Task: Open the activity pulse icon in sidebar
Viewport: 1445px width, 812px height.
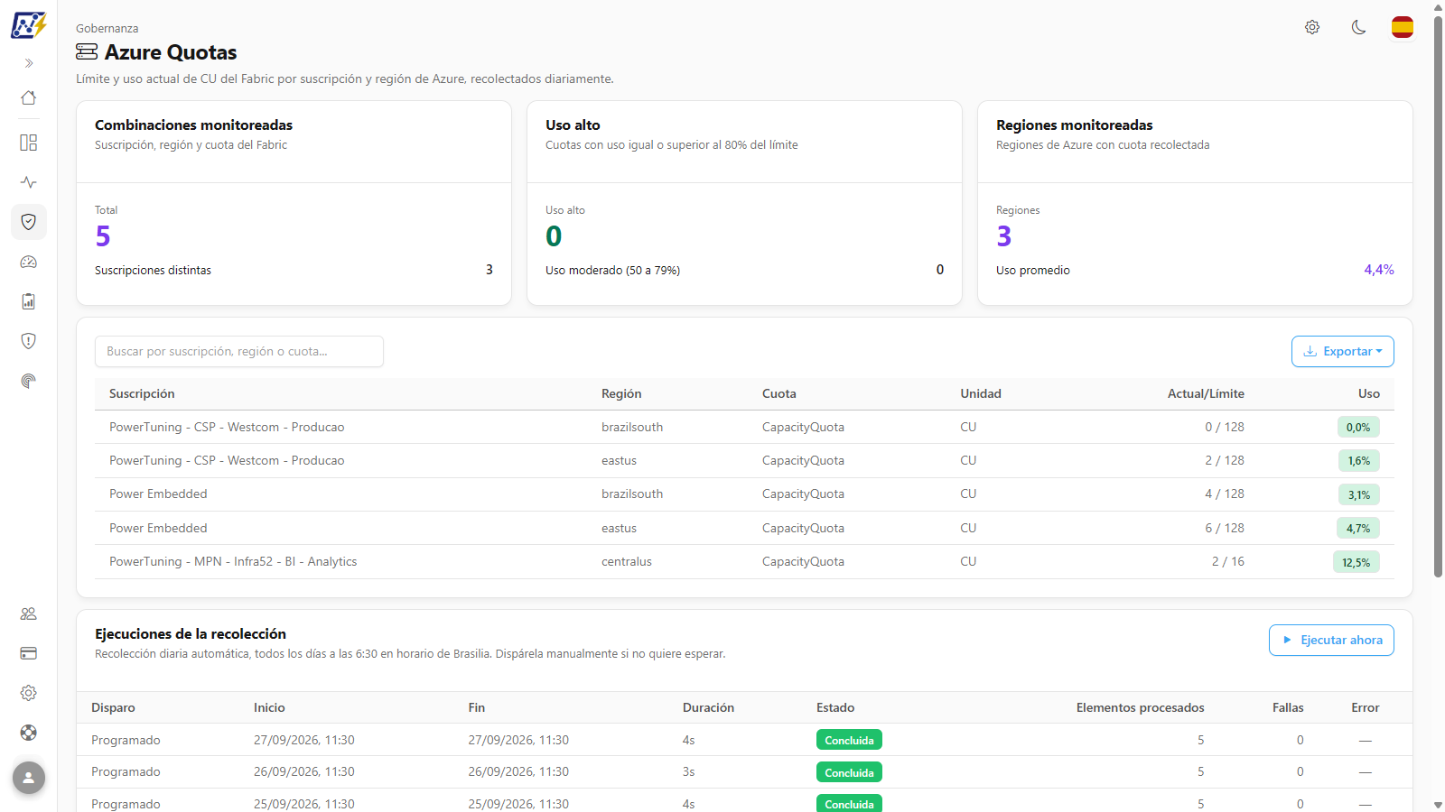Action: point(29,182)
